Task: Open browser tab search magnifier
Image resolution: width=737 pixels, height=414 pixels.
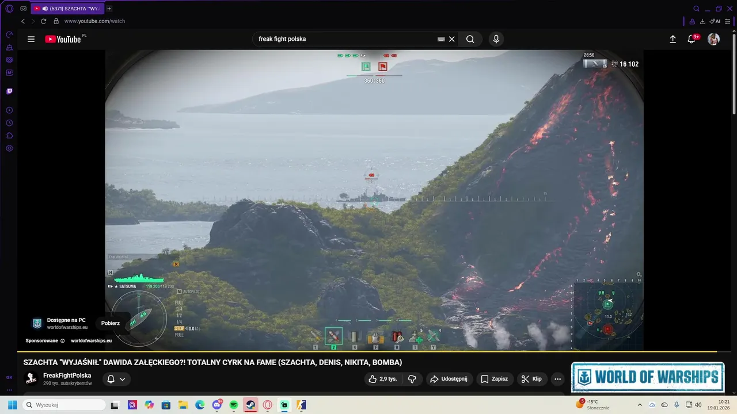Action: [x=696, y=9]
